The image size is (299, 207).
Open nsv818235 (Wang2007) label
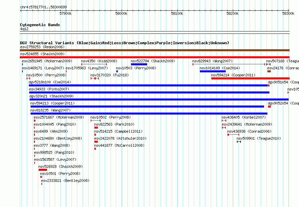(x=50, y=110)
